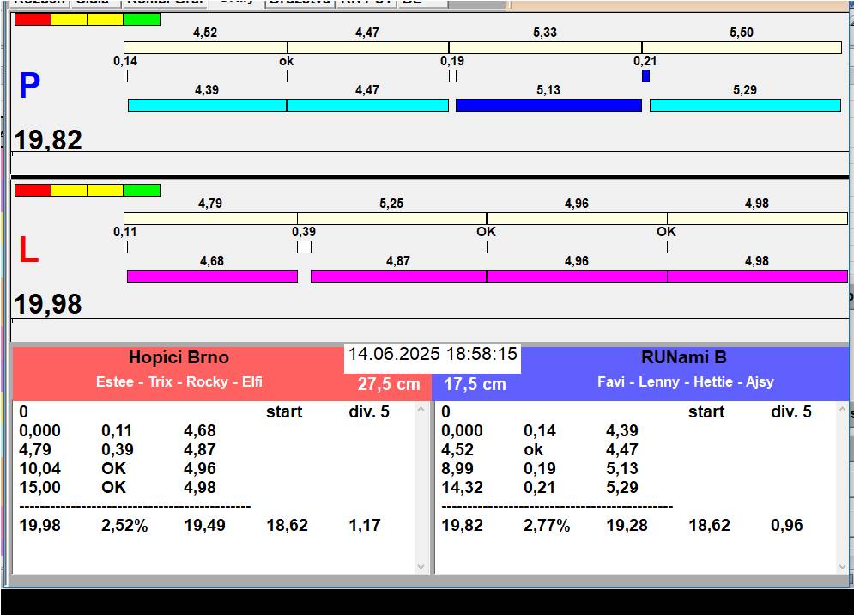854x615 pixels.
Task: Select the magenta 4,68 bar in lane L
Action: (212, 276)
